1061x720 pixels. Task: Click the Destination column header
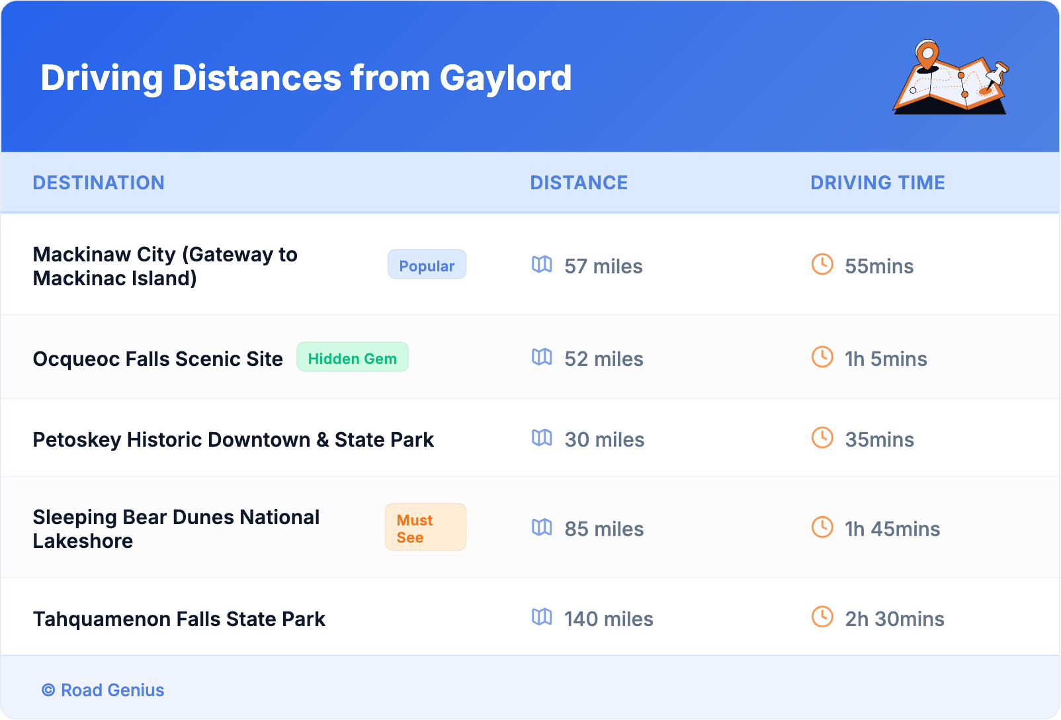(99, 183)
